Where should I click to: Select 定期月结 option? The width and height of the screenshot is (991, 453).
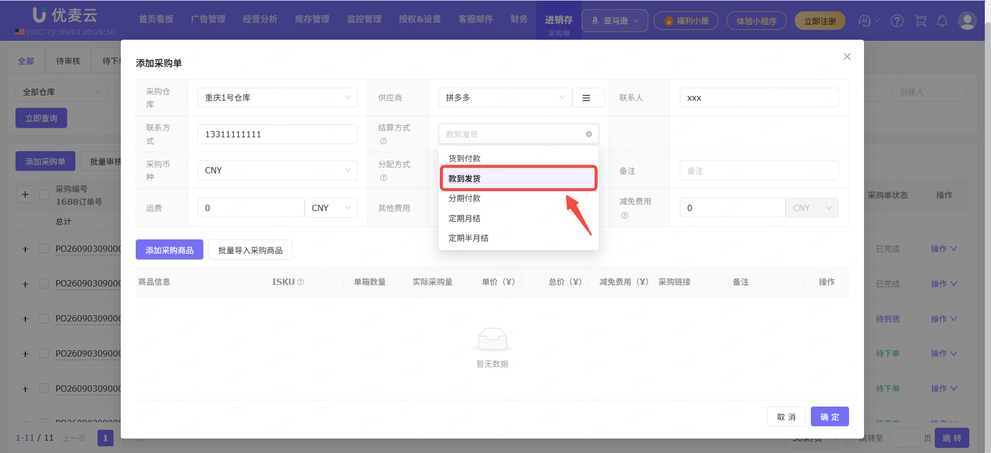coord(519,218)
